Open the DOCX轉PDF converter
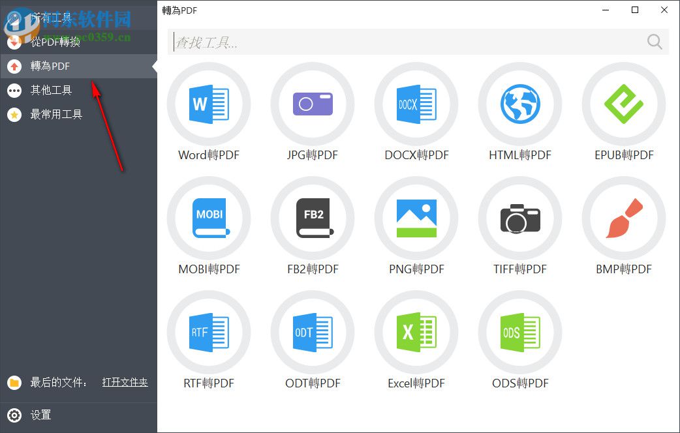 [416, 104]
